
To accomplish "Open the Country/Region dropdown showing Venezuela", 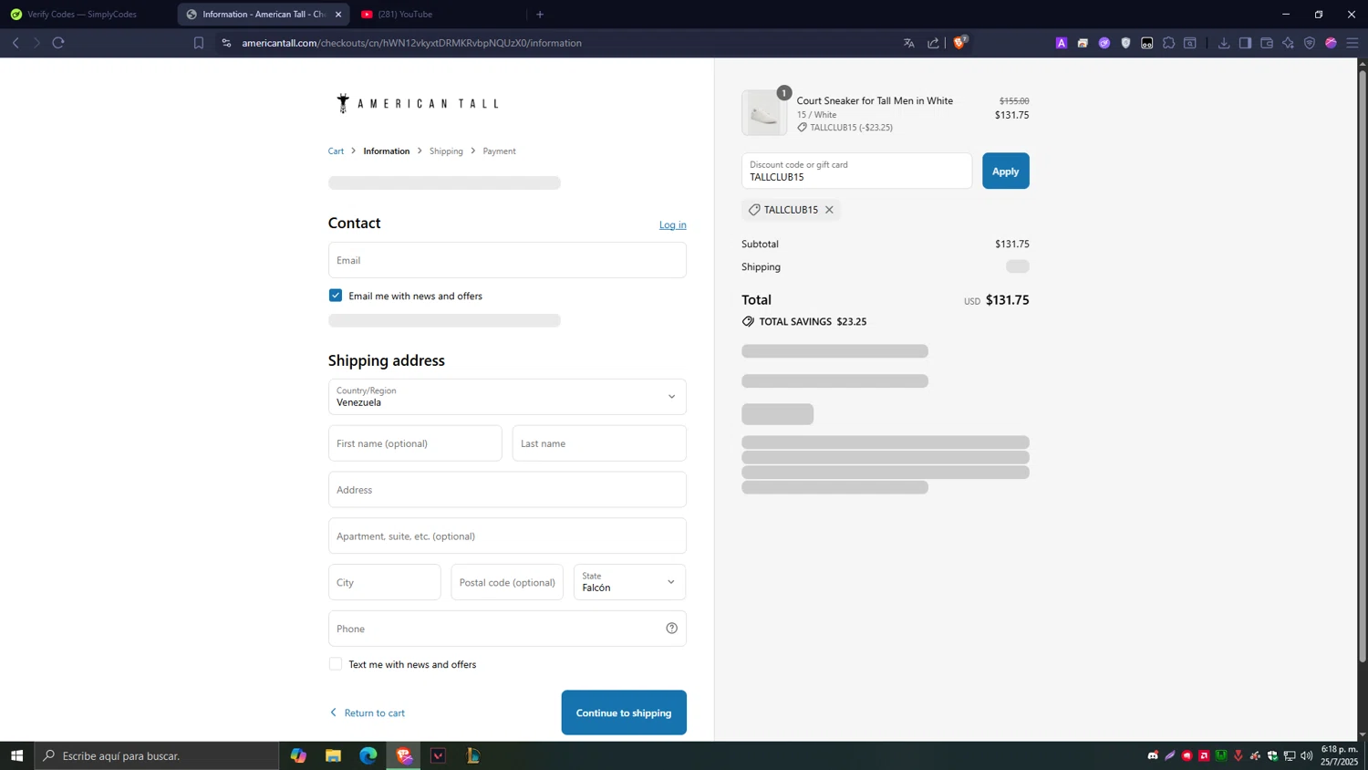I will 507,397.
